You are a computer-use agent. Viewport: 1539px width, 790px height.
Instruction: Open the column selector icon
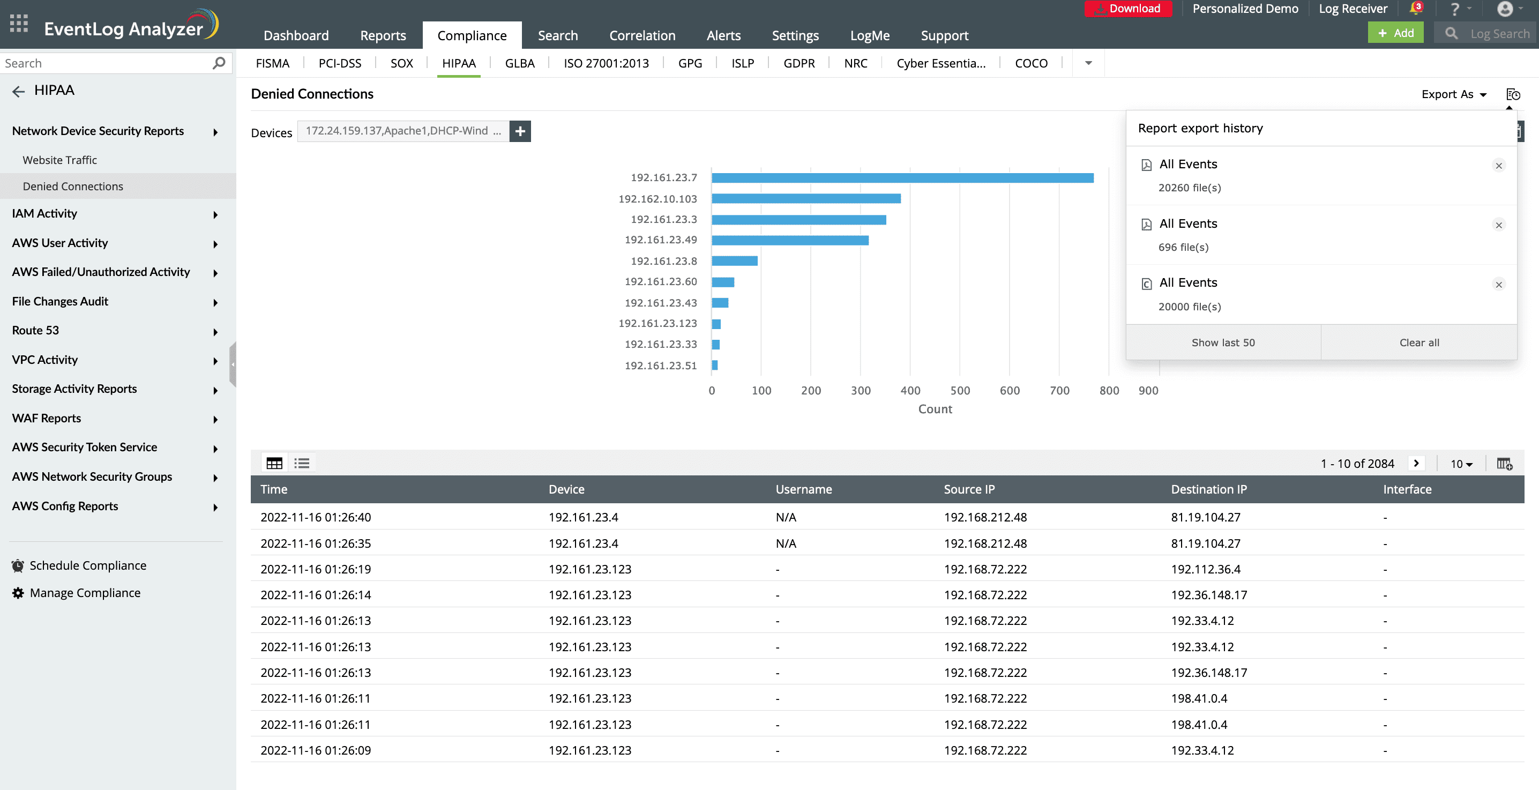pos(1504,464)
